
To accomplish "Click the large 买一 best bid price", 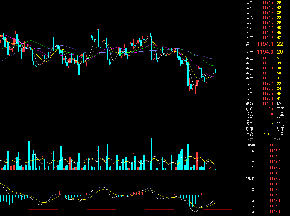I will point(265,52).
